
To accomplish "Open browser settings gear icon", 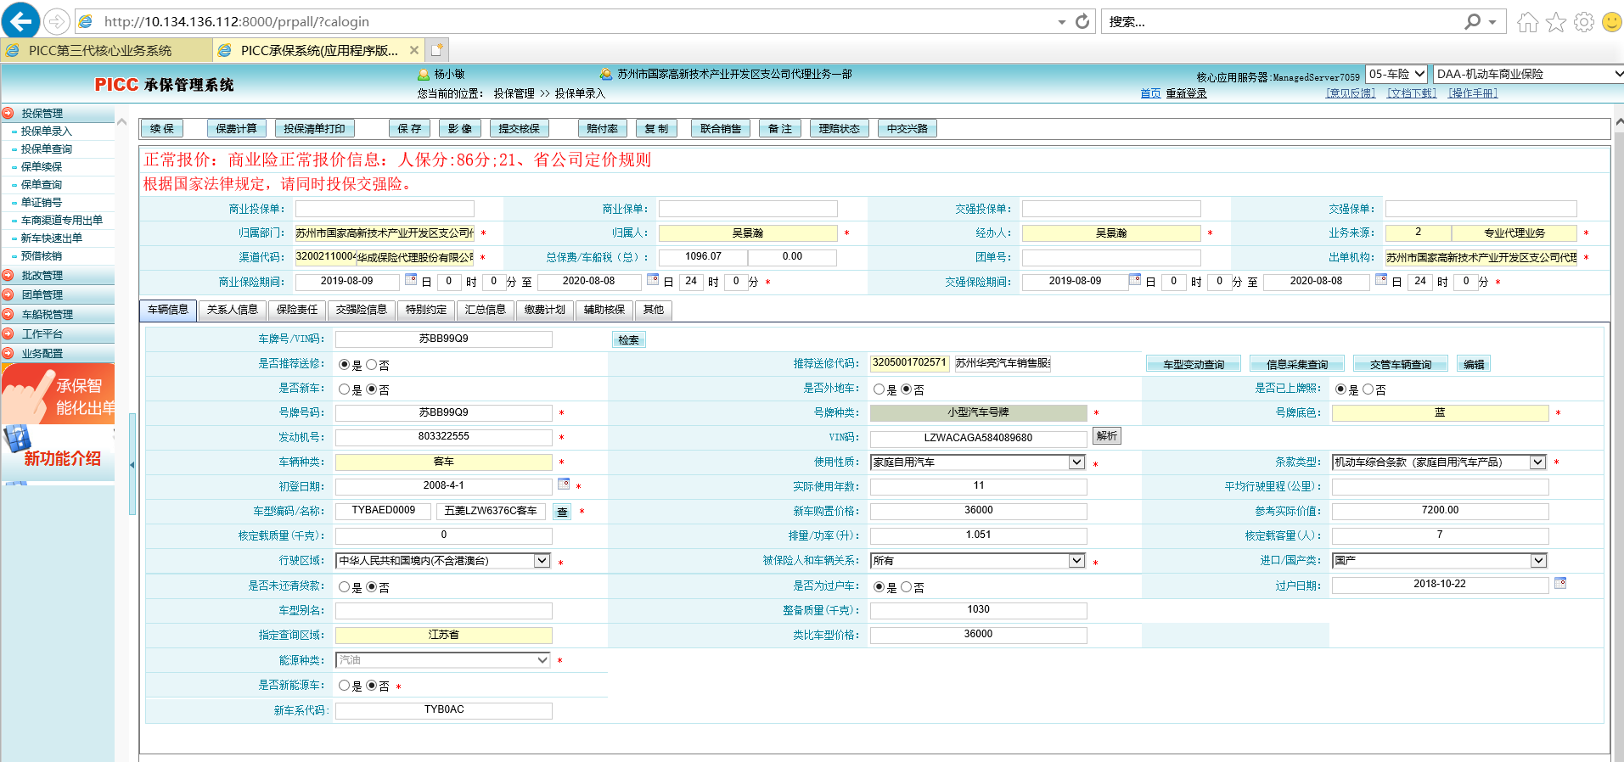I will 1584,22.
